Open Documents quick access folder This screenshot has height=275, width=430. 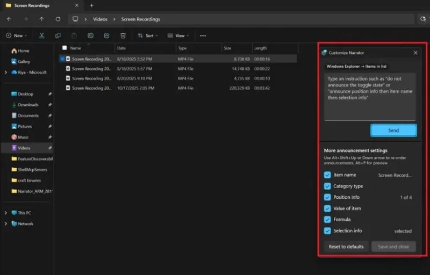(25, 115)
